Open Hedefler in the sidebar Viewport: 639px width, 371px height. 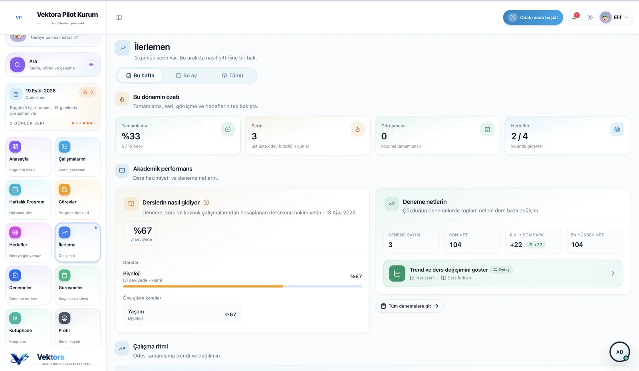click(x=28, y=242)
